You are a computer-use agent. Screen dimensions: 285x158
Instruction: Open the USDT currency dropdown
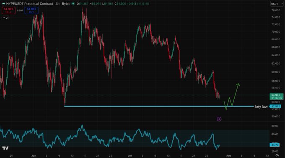coord(277,4)
